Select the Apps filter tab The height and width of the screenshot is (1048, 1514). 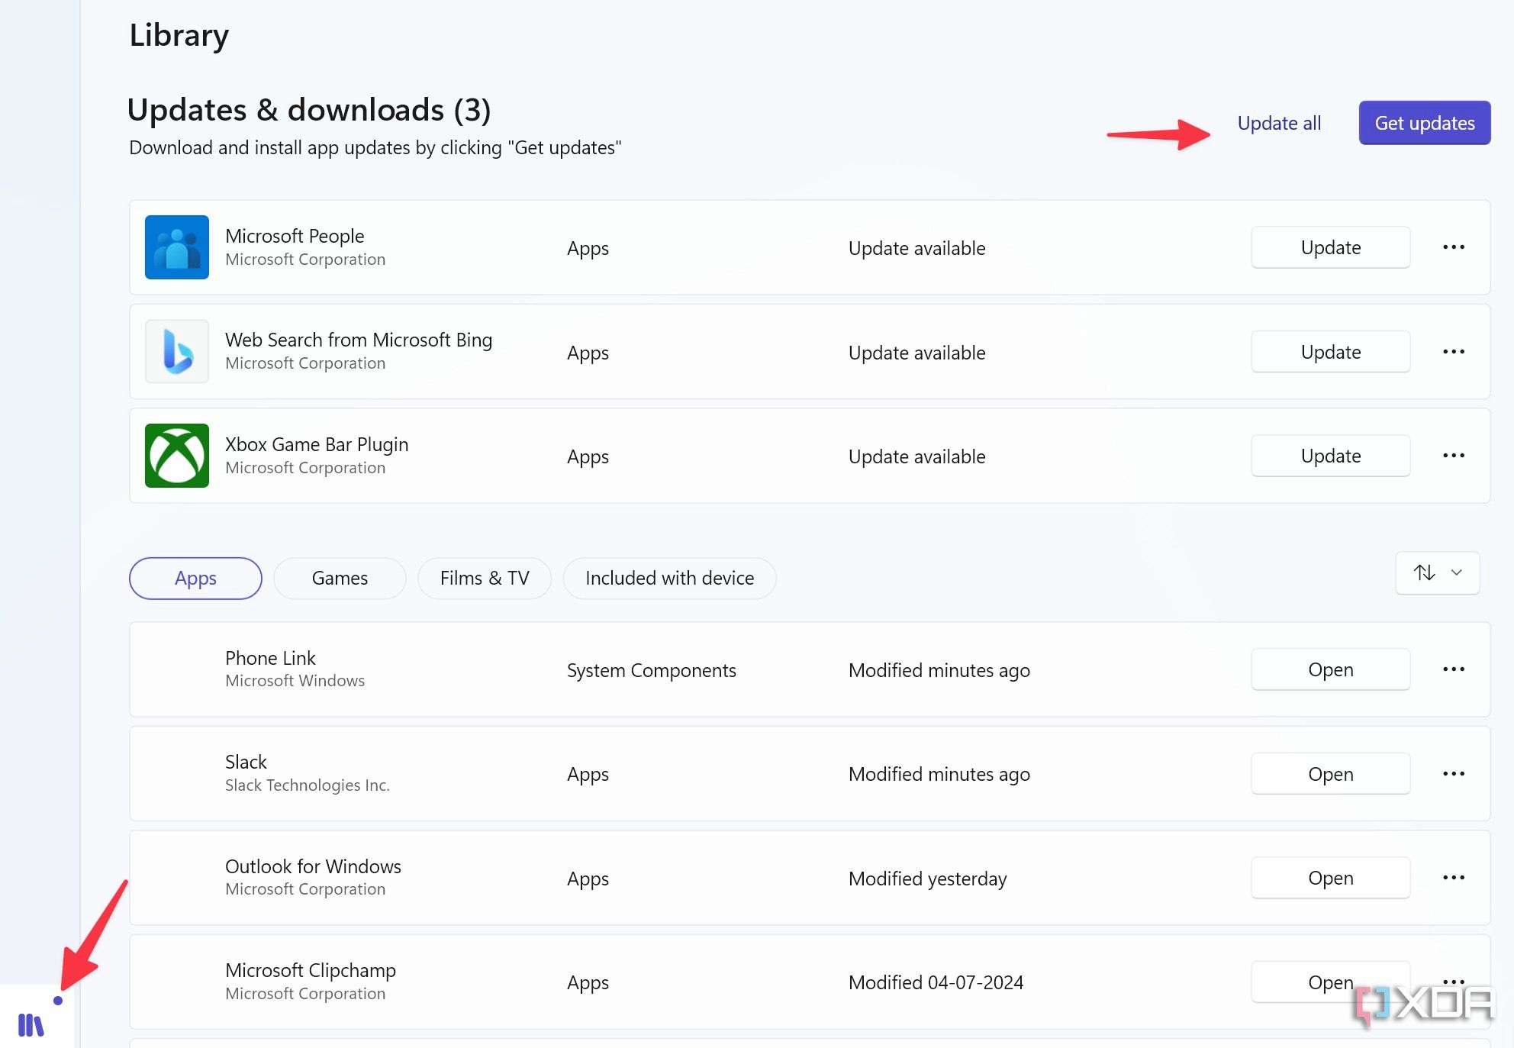click(x=195, y=578)
